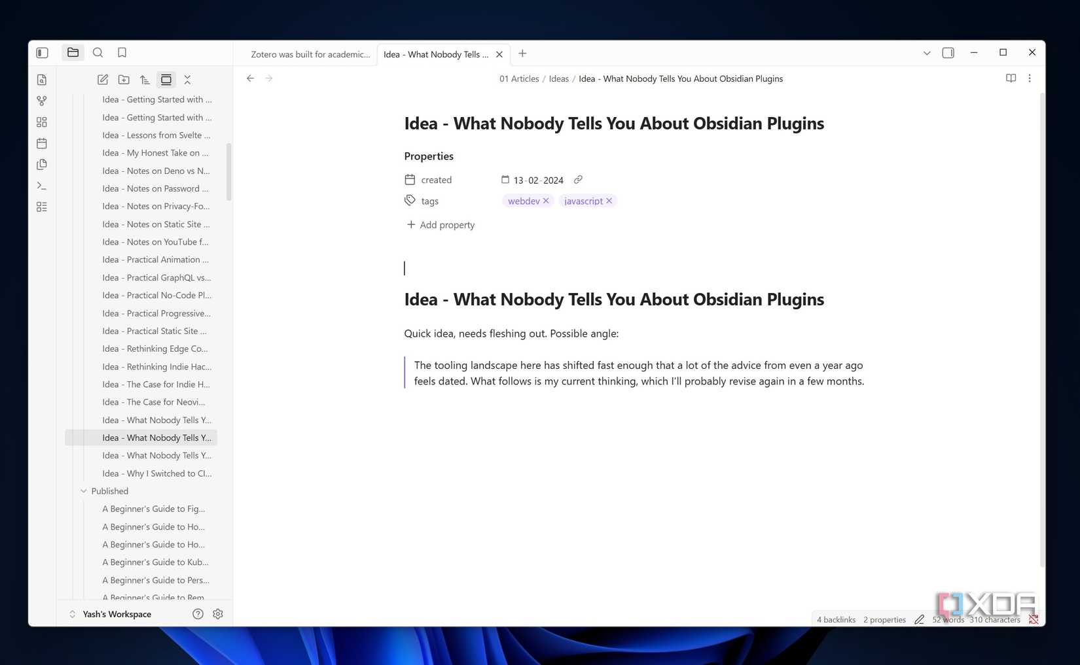The height and width of the screenshot is (665, 1080).
Task: Click the 'Ideas' breadcrumb
Action: [558, 78]
